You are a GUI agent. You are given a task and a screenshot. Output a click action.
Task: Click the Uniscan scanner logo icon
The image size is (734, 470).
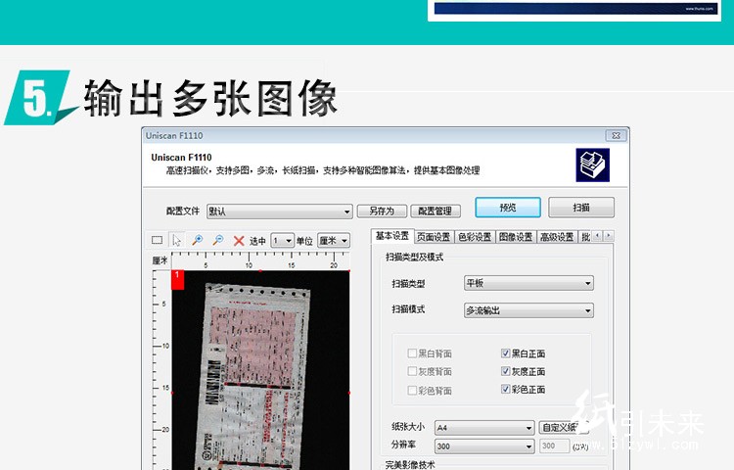[x=591, y=164]
